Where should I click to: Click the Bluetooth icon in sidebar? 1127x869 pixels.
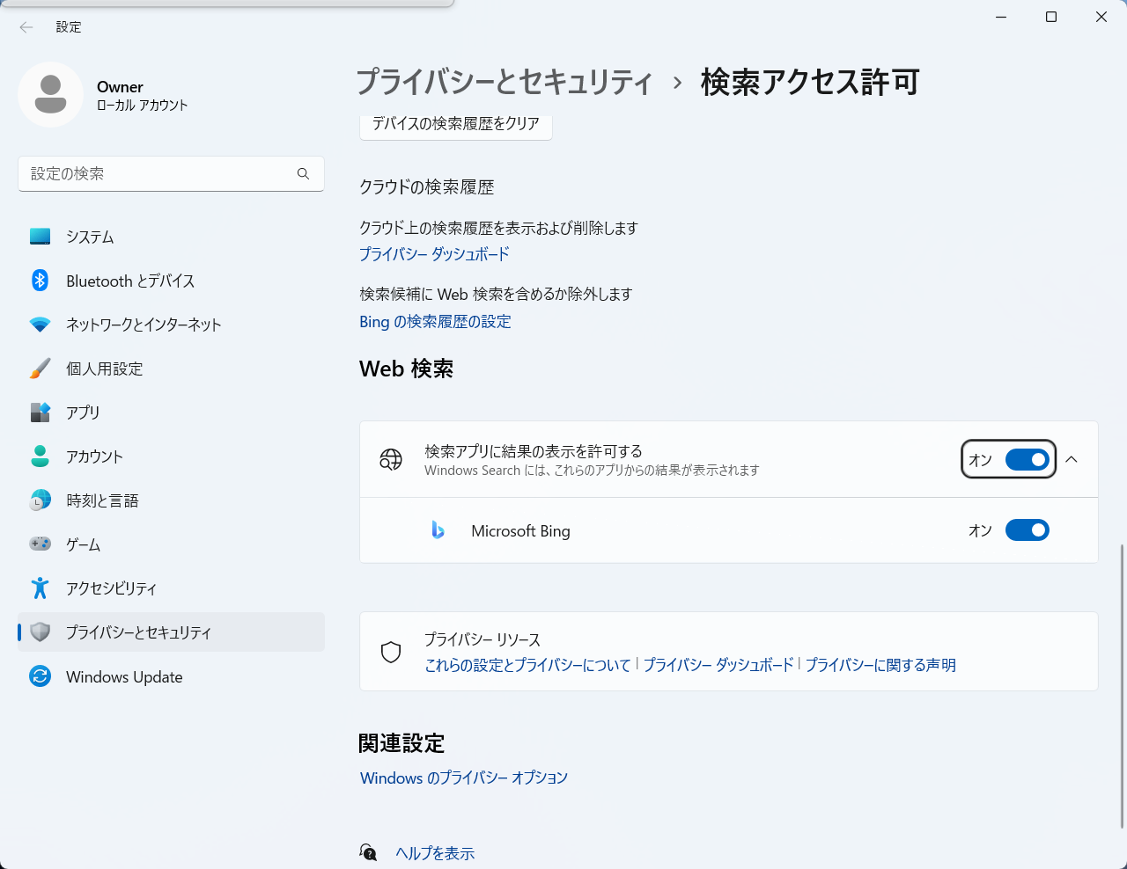[41, 281]
